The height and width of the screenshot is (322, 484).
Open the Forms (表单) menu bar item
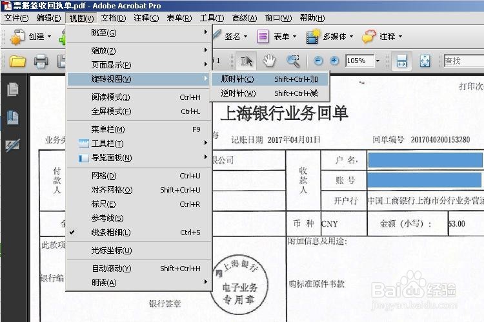179,18
